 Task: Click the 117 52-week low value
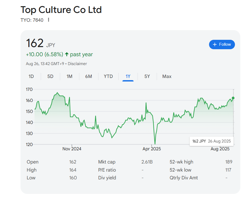coord(228,170)
